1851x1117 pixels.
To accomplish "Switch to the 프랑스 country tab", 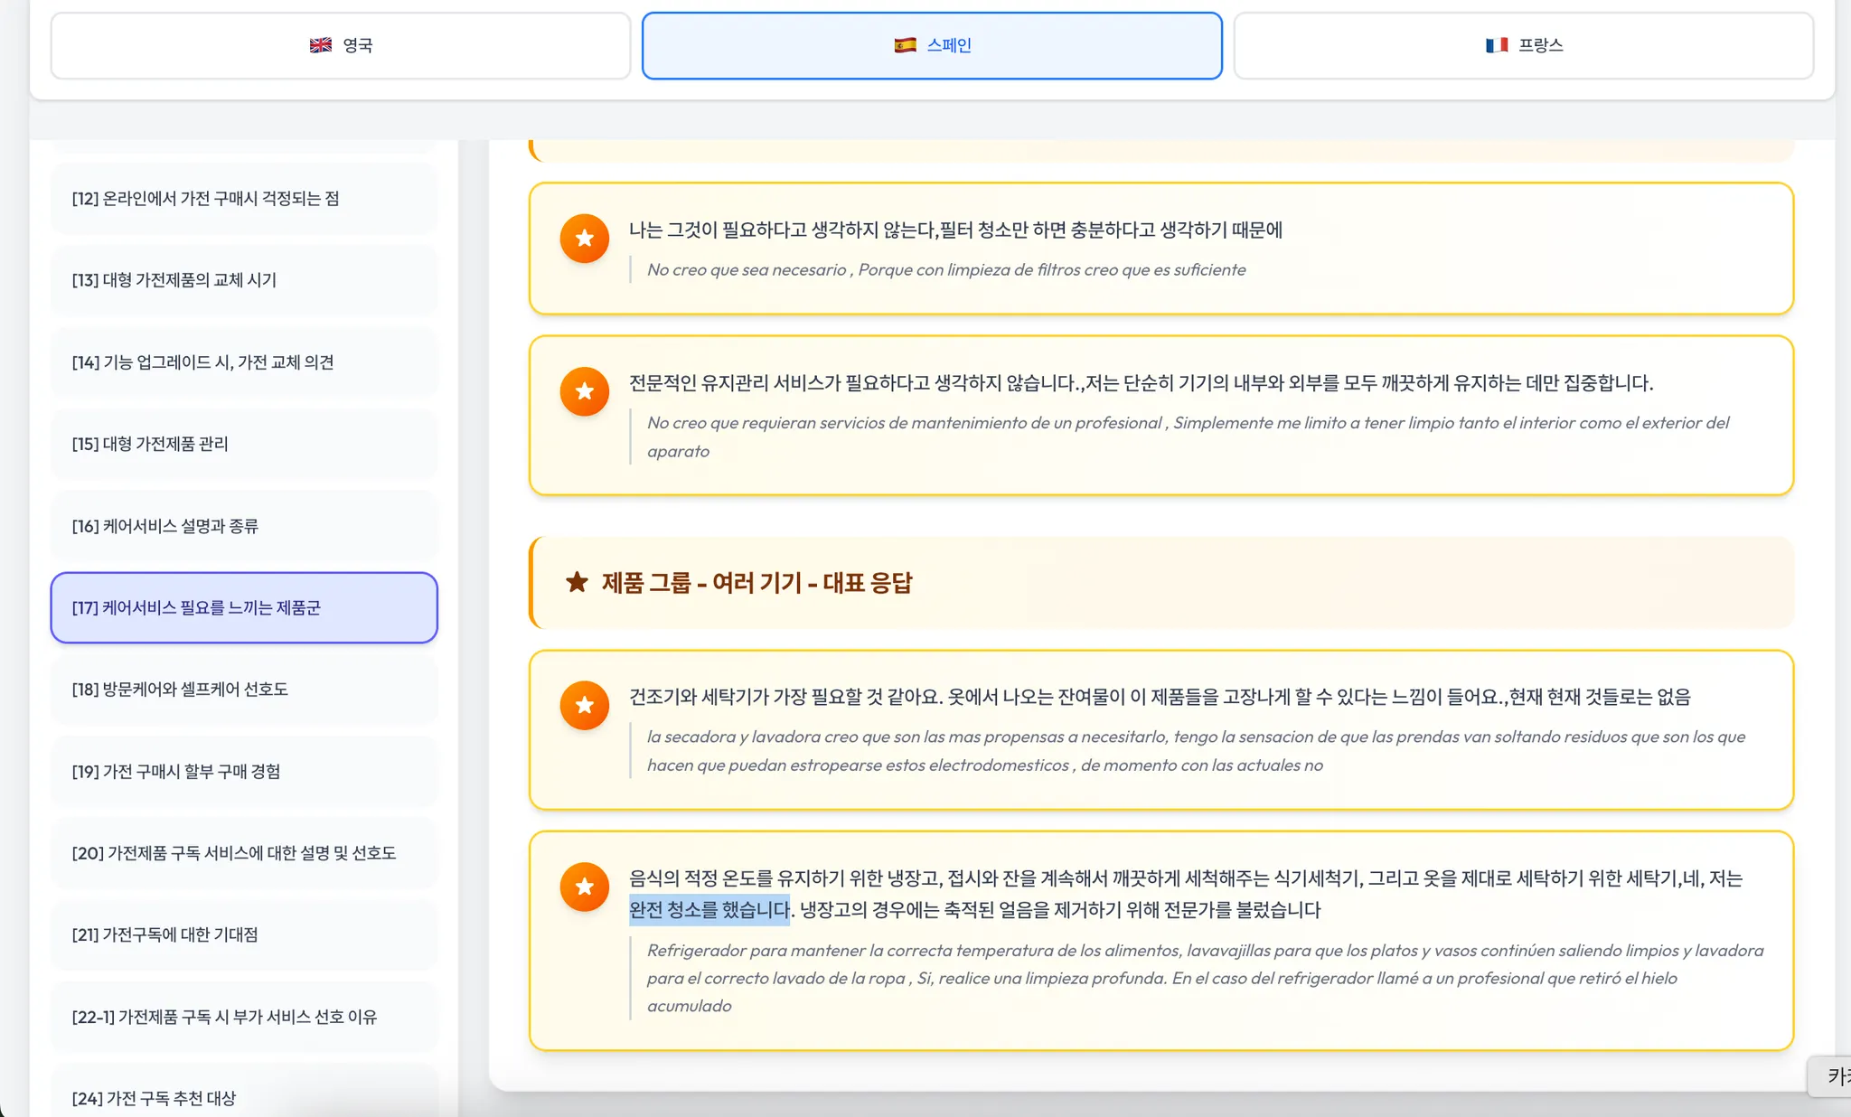I will click(1524, 45).
